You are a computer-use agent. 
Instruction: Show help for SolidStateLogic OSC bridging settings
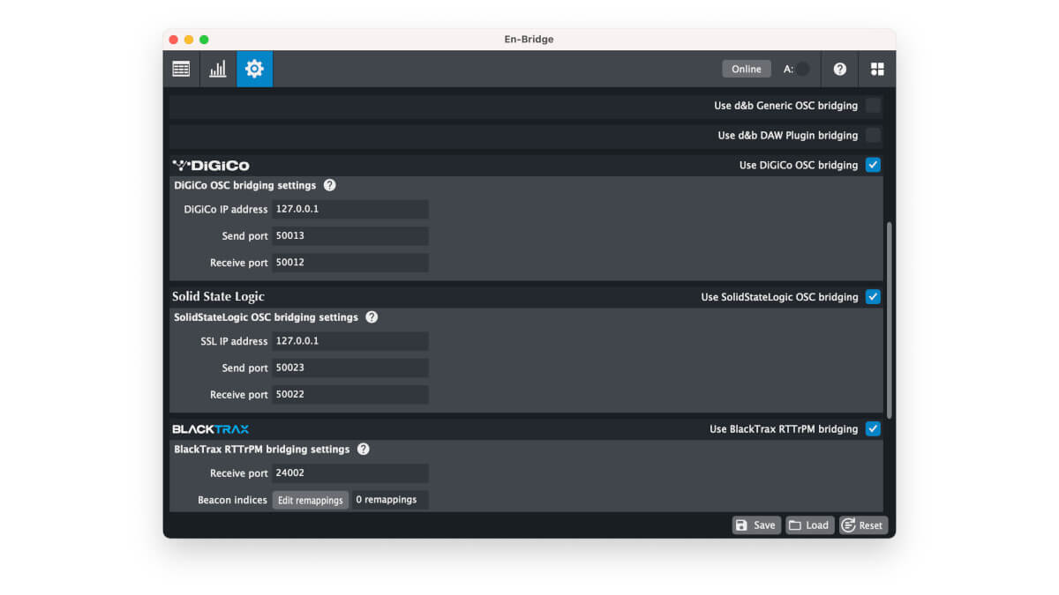tap(372, 317)
